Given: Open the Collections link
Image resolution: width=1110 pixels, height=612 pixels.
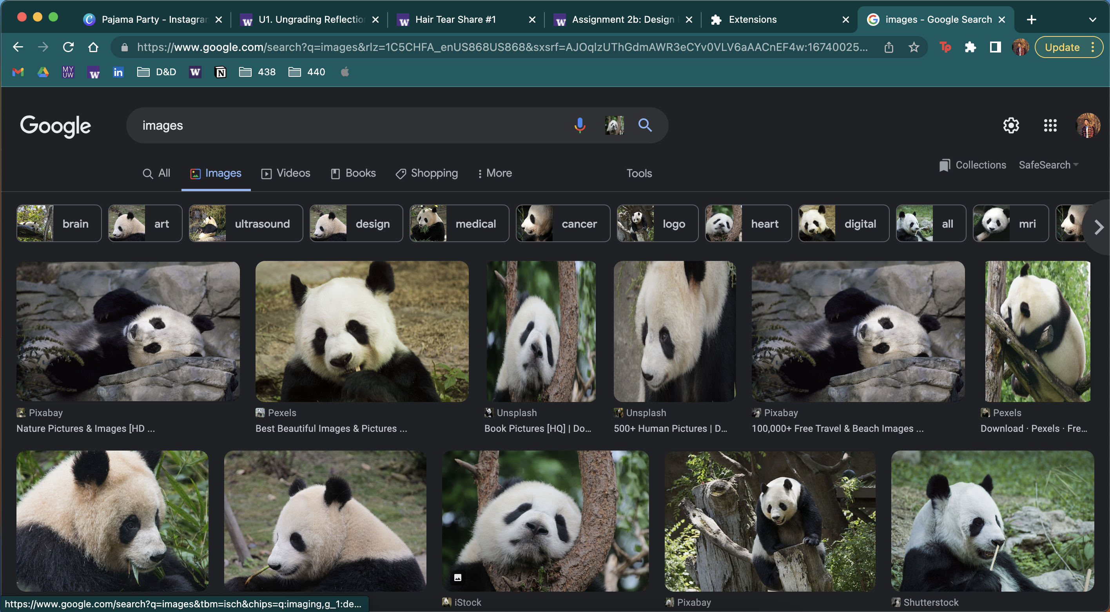Looking at the screenshot, I should pyautogui.click(x=972, y=165).
